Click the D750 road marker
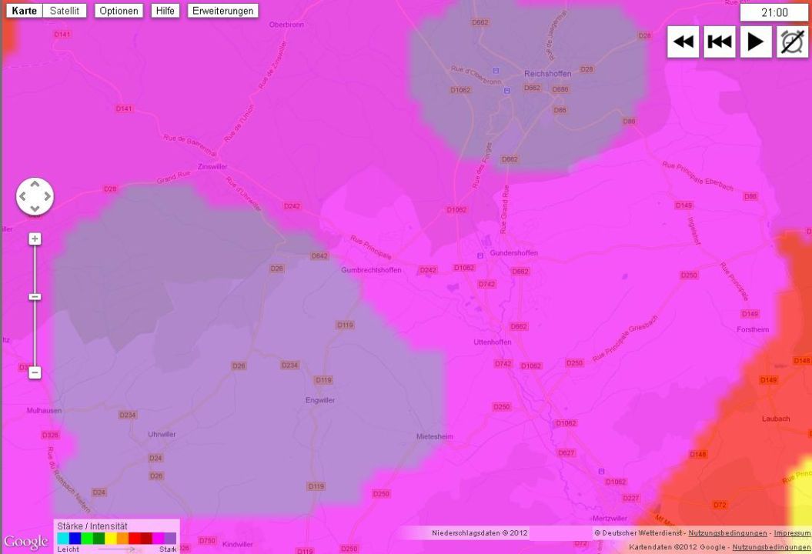 pos(206,541)
